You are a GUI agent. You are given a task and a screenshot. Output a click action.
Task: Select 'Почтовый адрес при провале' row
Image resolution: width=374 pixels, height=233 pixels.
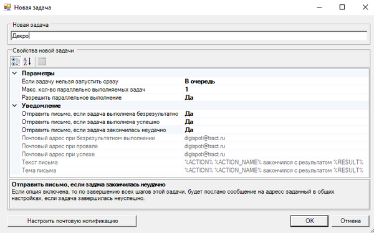click(189, 146)
